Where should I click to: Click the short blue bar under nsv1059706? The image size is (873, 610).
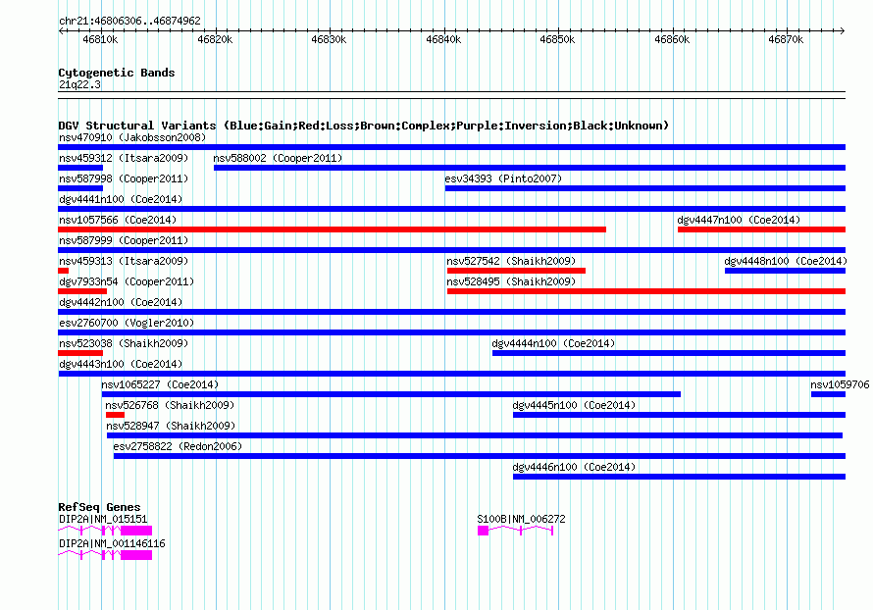point(829,394)
